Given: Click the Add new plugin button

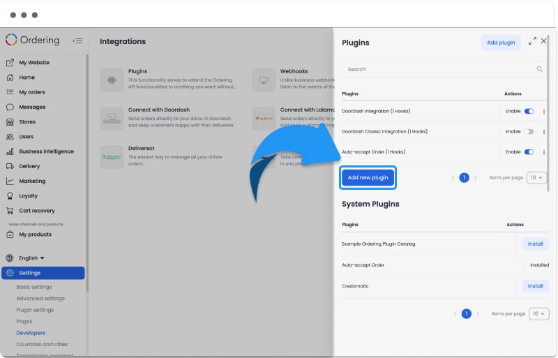Looking at the screenshot, I should pyautogui.click(x=368, y=177).
